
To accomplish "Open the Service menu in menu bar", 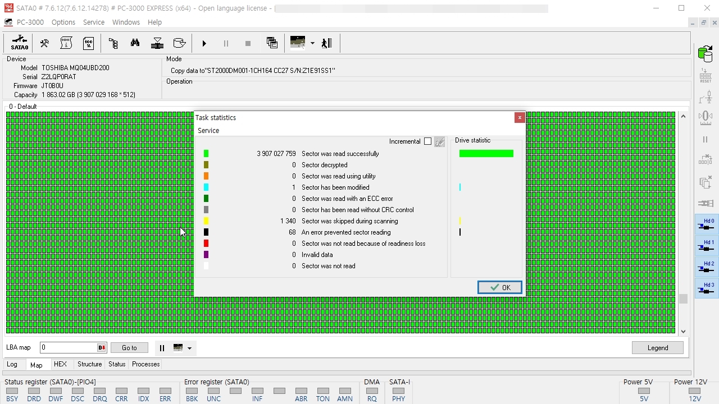I will coord(93,22).
